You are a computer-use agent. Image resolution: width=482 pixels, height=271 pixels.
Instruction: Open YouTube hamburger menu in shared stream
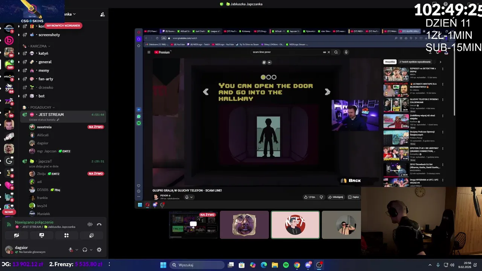click(149, 52)
